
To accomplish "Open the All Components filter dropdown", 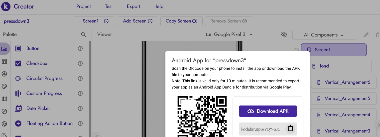I will pyautogui.click(x=324, y=35).
